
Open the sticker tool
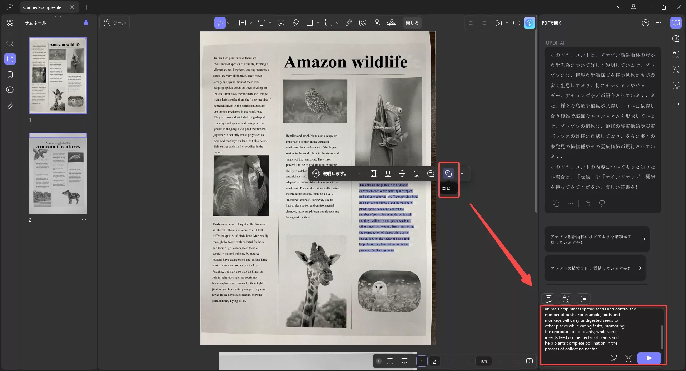[x=363, y=23]
